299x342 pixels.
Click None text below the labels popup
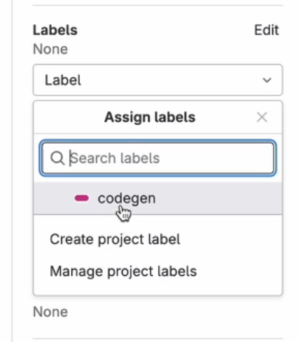pos(50,312)
